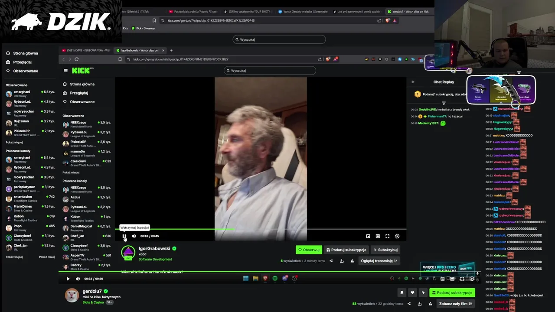Share the IgorGrabowski clip

pyautogui.click(x=331, y=261)
